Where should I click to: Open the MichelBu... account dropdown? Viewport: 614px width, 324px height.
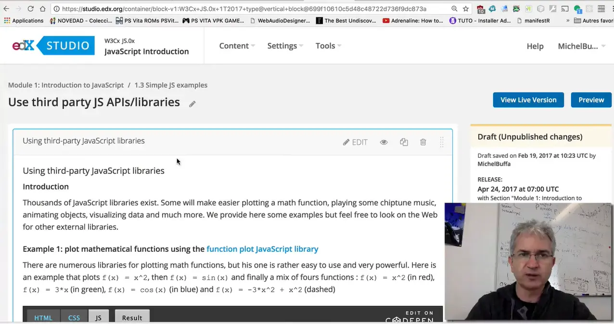(581, 46)
